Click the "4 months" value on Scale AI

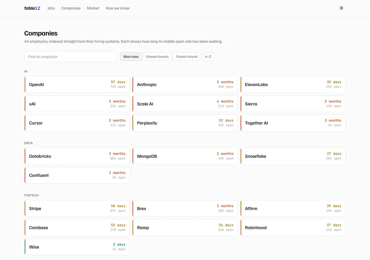(x=225, y=102)
